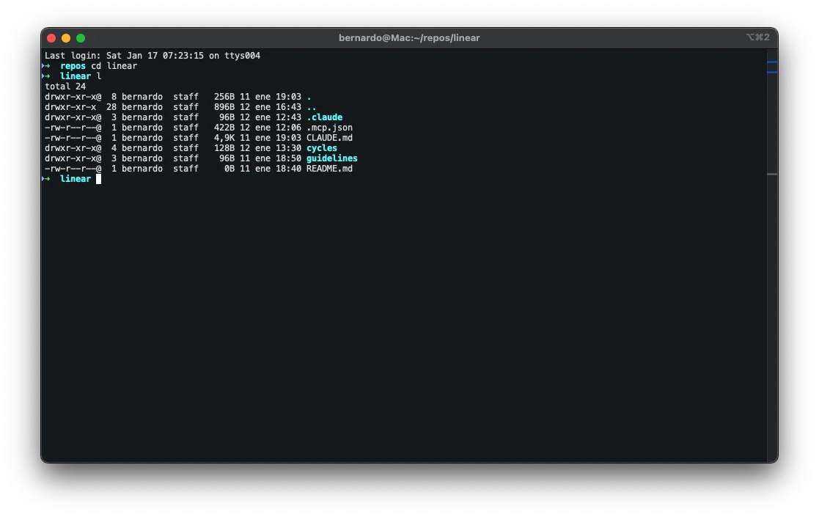819x517 pixels.
Task: Click the prompt arrow before 'linear l'
Action: (x=46, y=76)
